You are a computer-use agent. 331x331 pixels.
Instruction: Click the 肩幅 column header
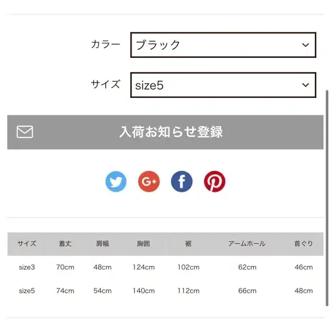click(x=102, y=244)
